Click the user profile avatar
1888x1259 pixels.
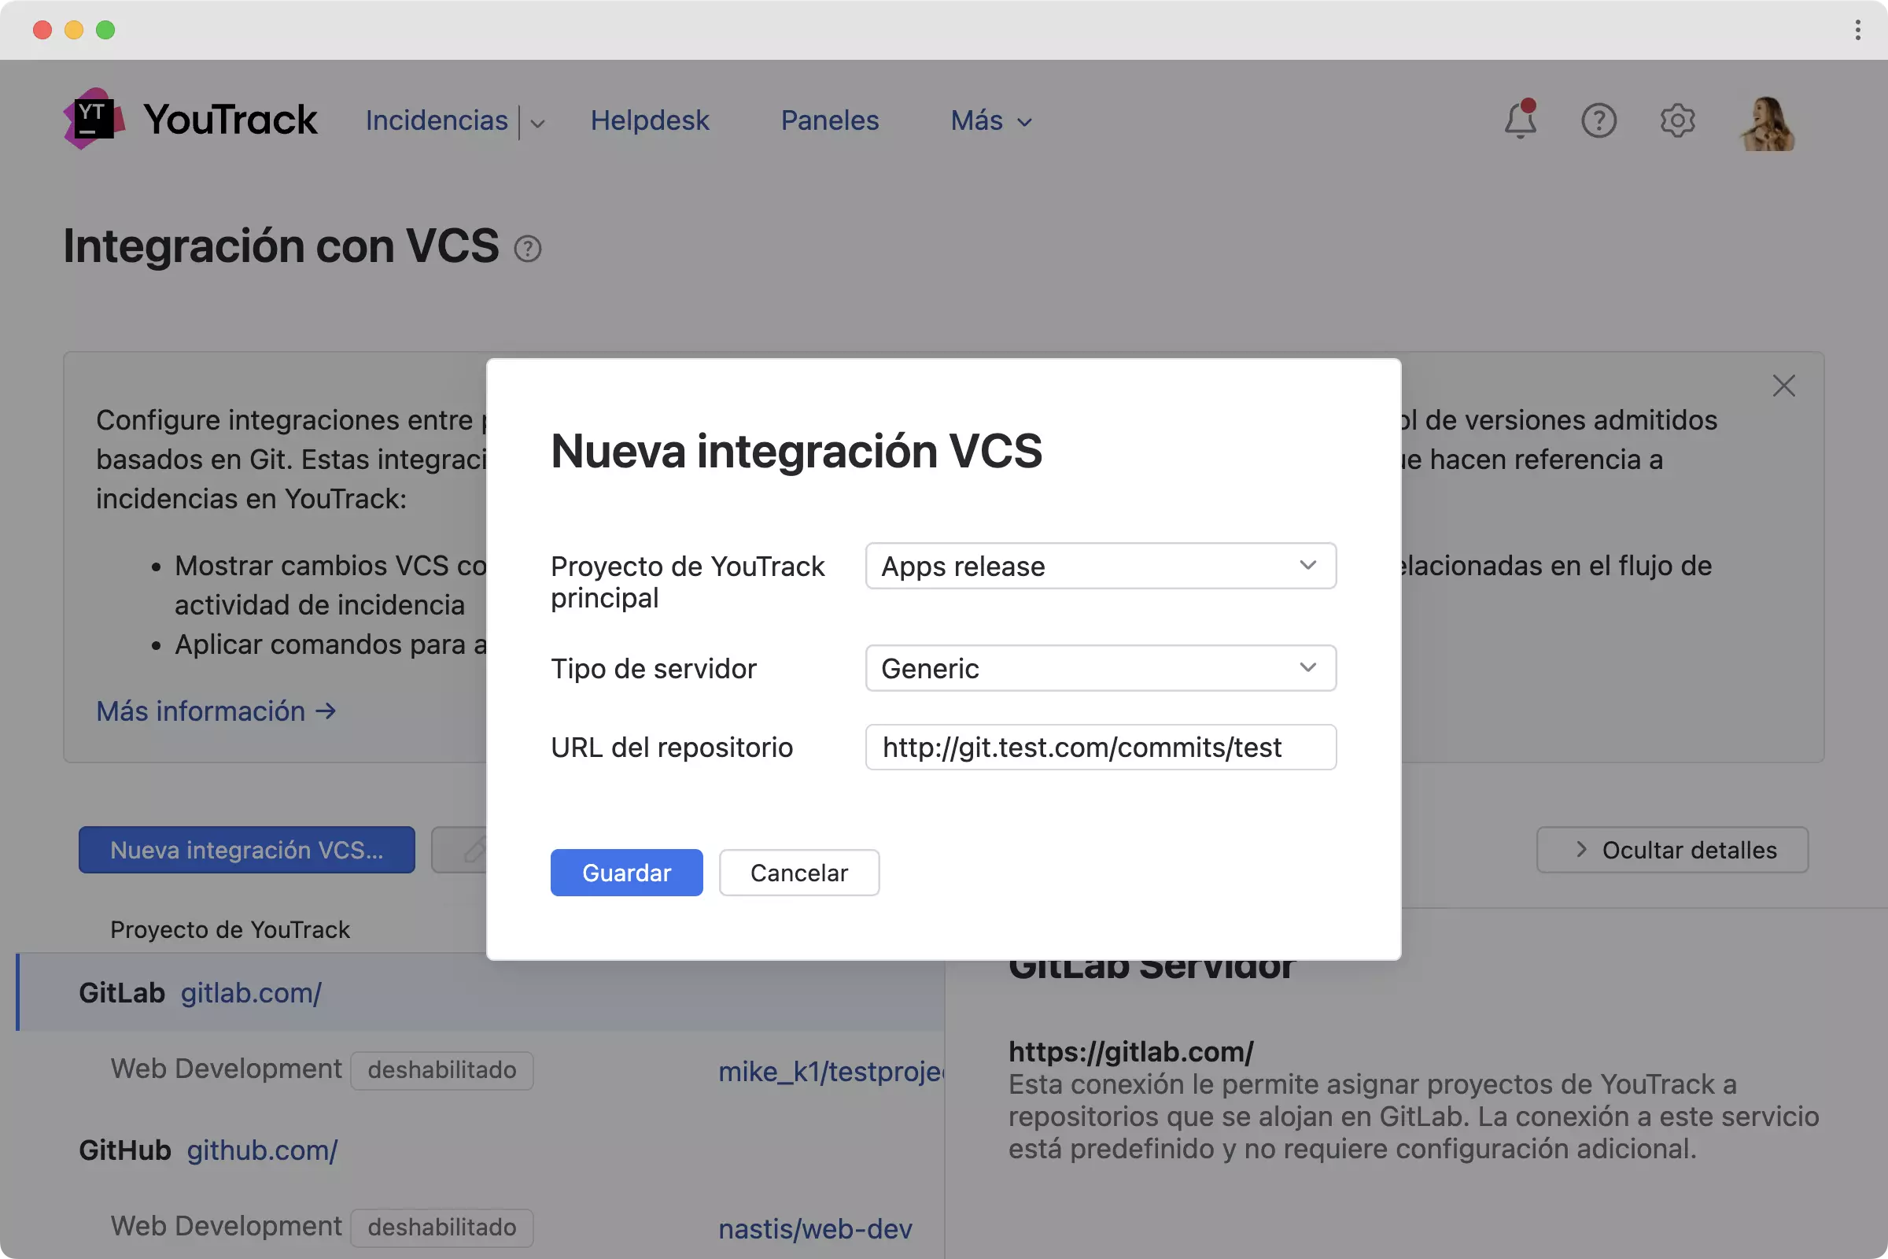pos(1767,123)
